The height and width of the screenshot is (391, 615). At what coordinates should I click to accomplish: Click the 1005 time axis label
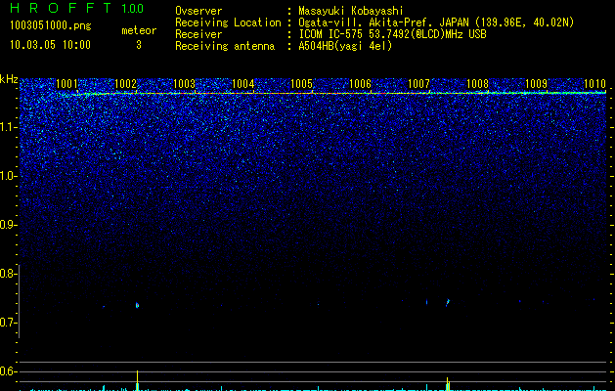coord(301,83)
